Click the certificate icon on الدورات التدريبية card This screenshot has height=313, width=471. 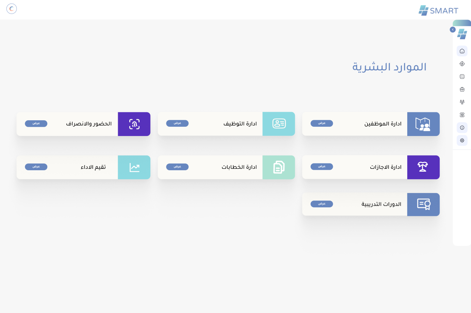point(423,204)
